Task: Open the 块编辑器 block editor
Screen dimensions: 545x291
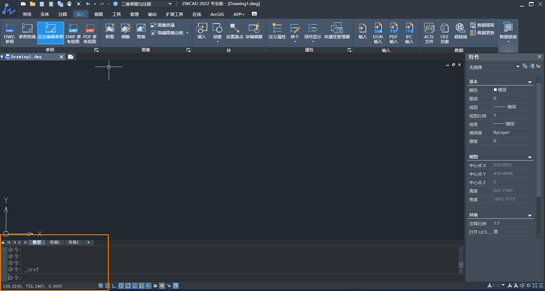Action: (x=254, y=31)
